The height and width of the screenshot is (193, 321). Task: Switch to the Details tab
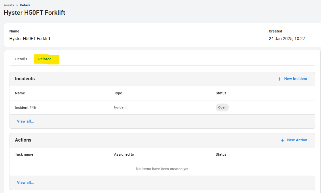point(21,59)
